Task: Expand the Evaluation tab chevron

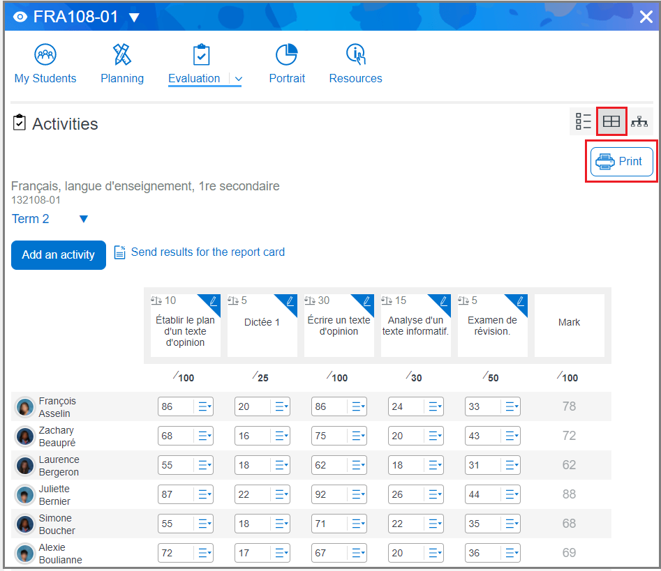Action: (239, 79)
